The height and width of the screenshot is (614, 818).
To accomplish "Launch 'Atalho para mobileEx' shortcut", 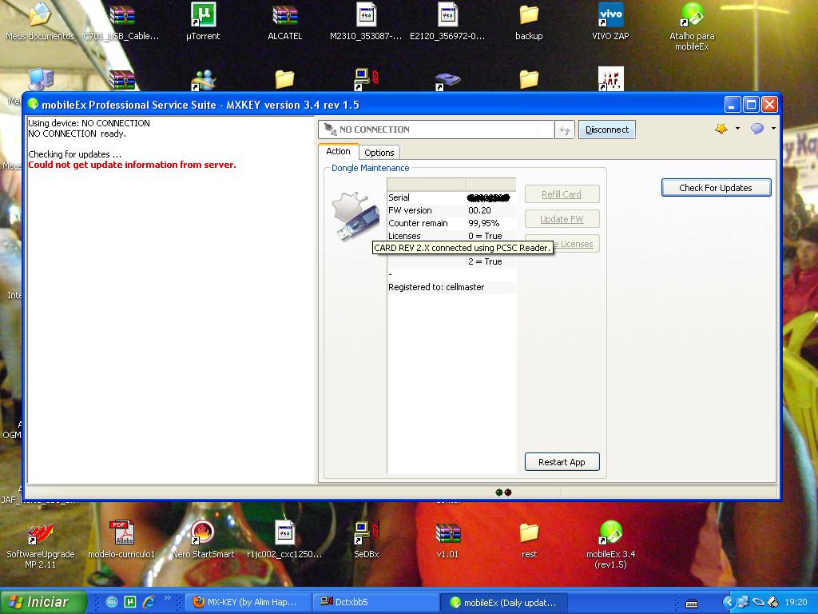I will click(692, 26).
